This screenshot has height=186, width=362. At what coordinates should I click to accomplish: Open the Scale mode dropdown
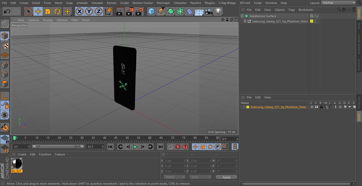(x=200, y=177)
